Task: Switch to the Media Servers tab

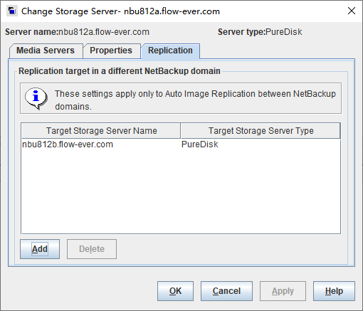Action: tap(46, 51)
